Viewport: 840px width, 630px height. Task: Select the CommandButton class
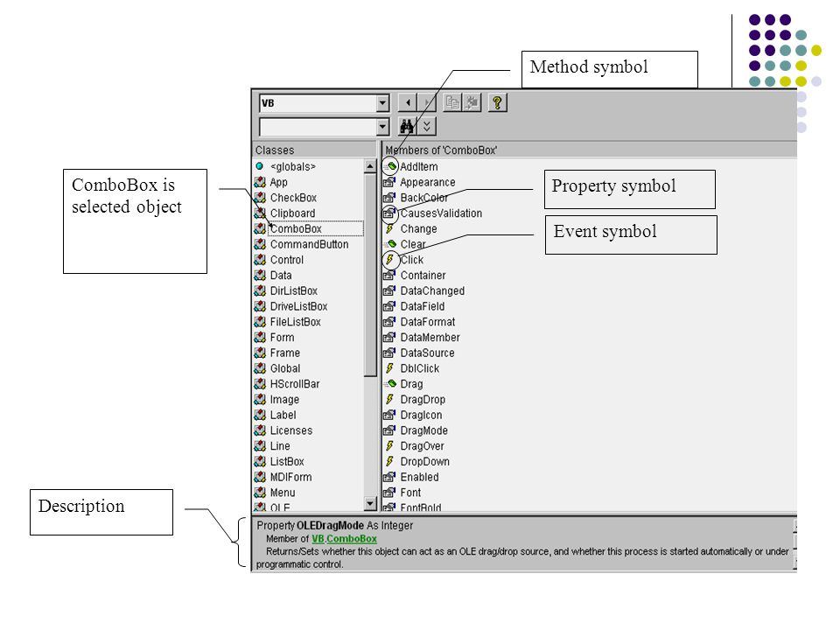click(309, 244)
